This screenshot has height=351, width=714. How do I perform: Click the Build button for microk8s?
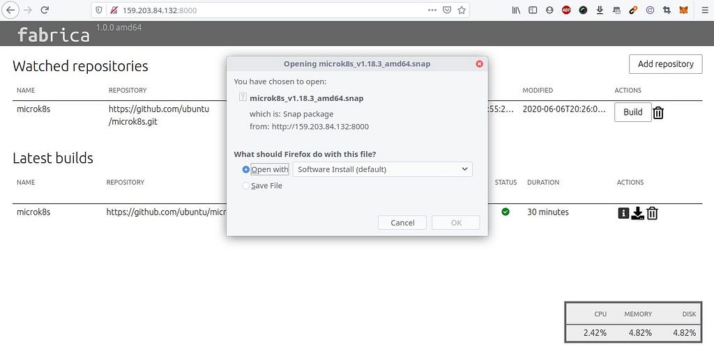click(x=632, y=112)
